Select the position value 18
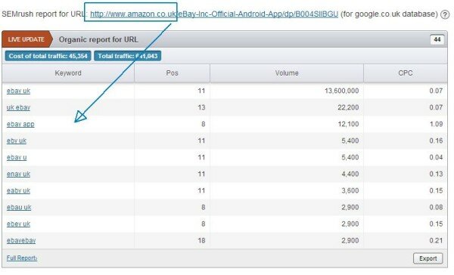 (x=201, y=240)
